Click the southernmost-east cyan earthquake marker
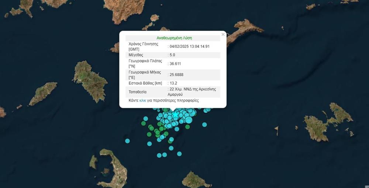Screen dimensions: 369x188 tap(179, 154)
